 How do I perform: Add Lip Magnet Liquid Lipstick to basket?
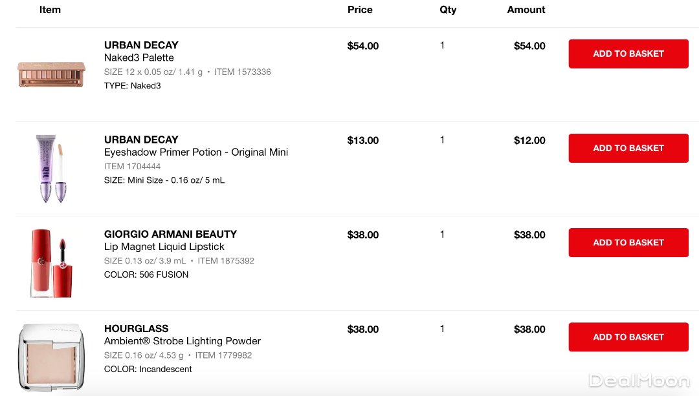pos(628,242)
